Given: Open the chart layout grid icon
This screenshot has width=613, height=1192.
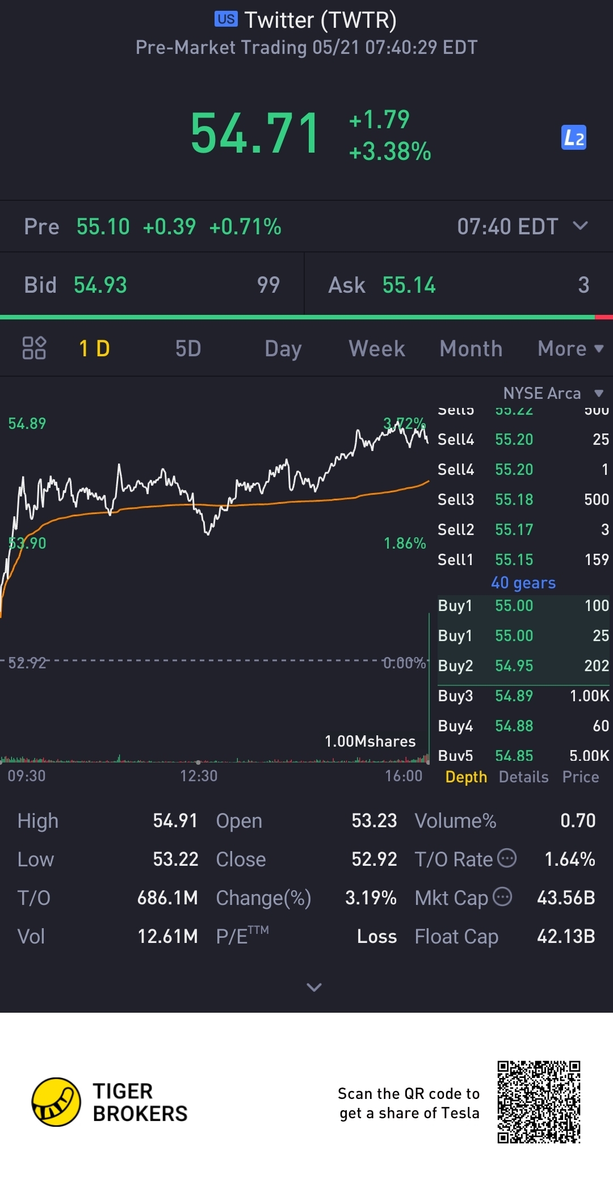Looking at the screenshot, I should pos(34,348).
